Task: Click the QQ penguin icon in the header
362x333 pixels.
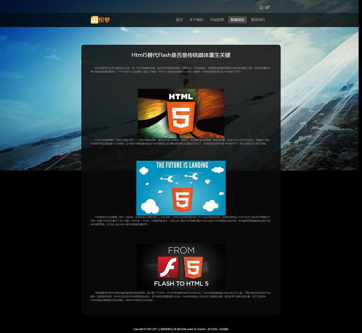Action: pos(261,7)
